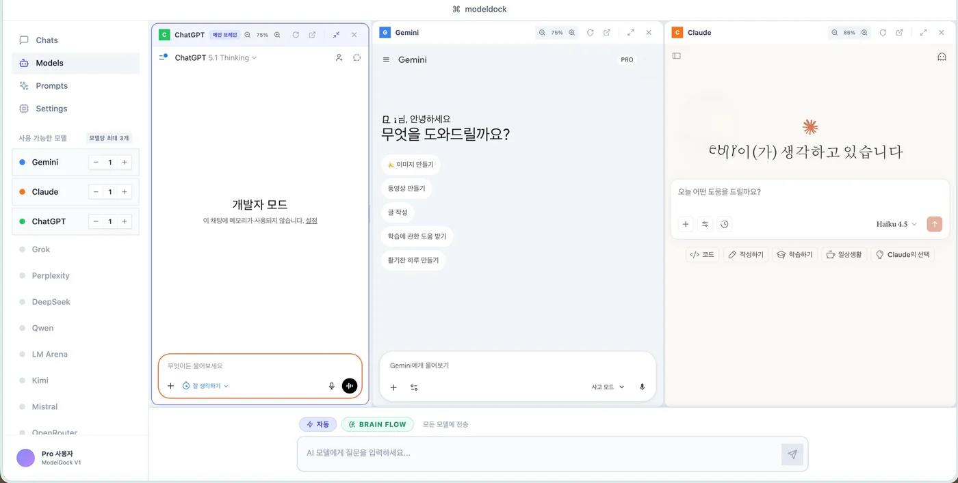
Task: Start ChatGPT voice mode
Action: coord(350,386)
